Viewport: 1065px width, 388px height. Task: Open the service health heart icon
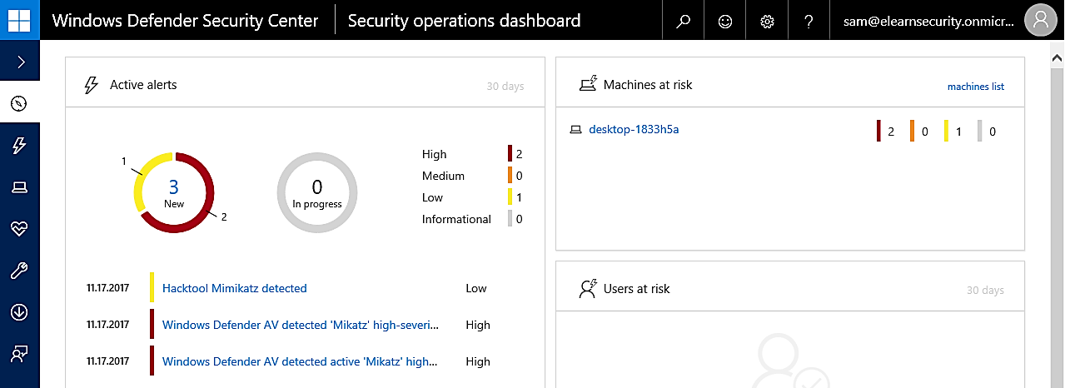pos(20,229)
